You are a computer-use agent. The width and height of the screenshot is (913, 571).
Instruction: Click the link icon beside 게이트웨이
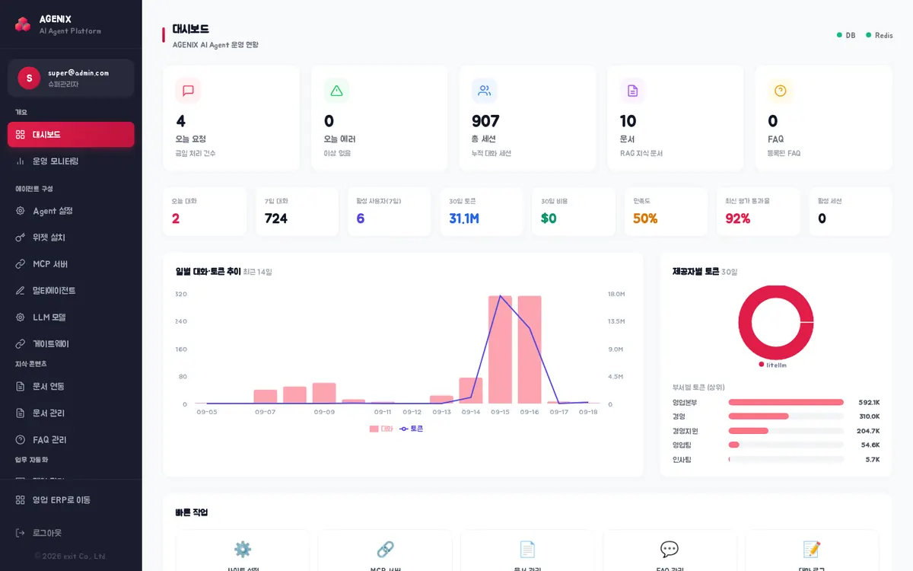[x=21, y=344]
